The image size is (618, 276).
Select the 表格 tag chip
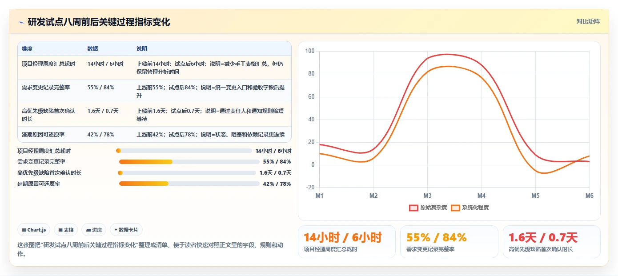pyautogui.click(x=66, y=230)
